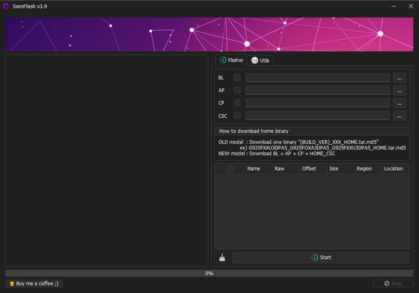419x293 pixels.
Task: Click the green power icon on Flasher tab
Action: (224, 60)
